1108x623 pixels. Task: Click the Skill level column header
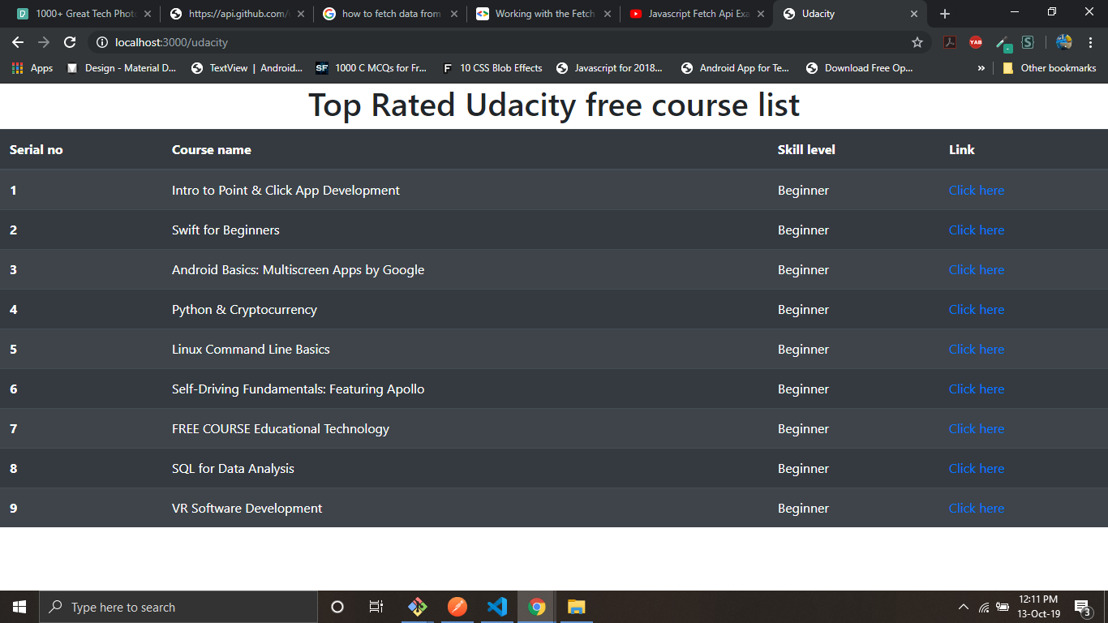pyautogui.click(x=806, y=150)
